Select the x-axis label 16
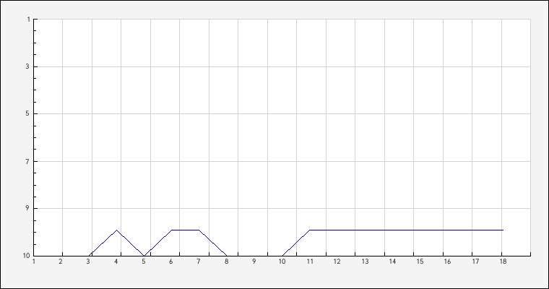This screenshot has height=289, width=549. pos(447,262)
